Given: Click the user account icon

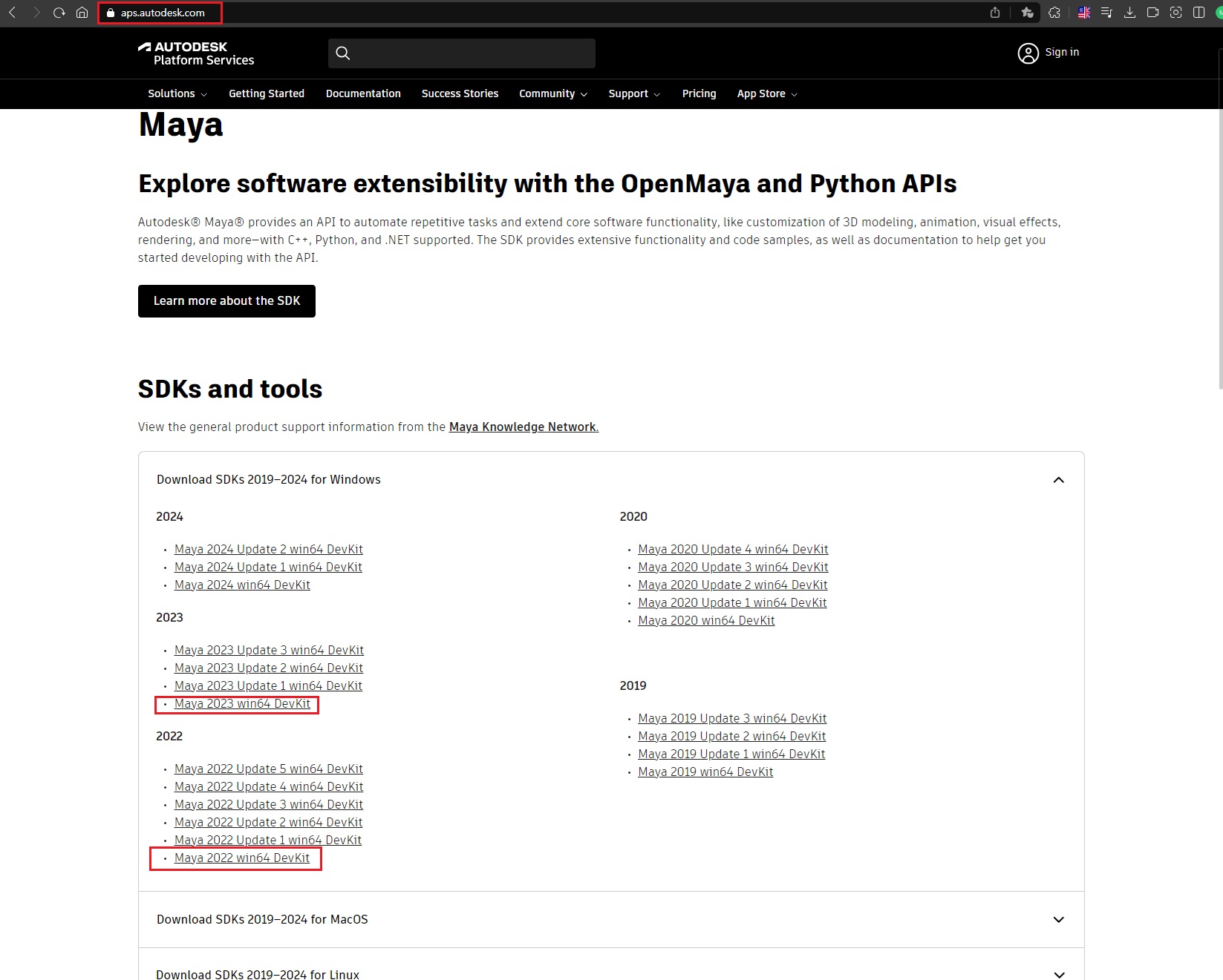Looking at the screenshot, I should click(1028, 53).
